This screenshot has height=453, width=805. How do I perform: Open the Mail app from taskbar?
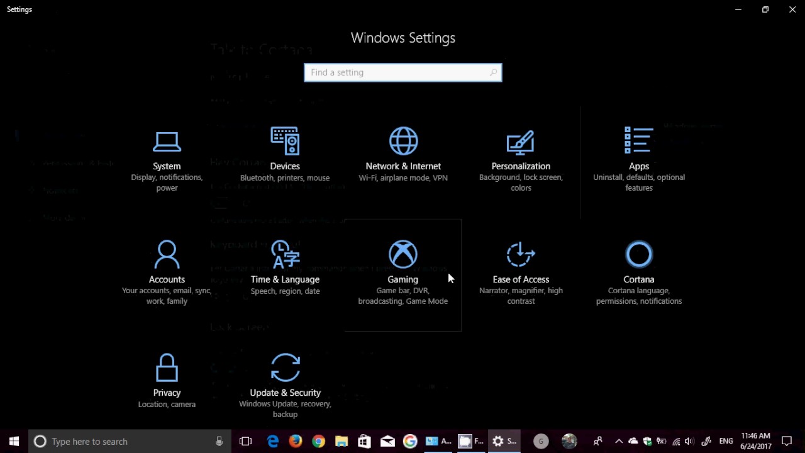coord(387,441)
